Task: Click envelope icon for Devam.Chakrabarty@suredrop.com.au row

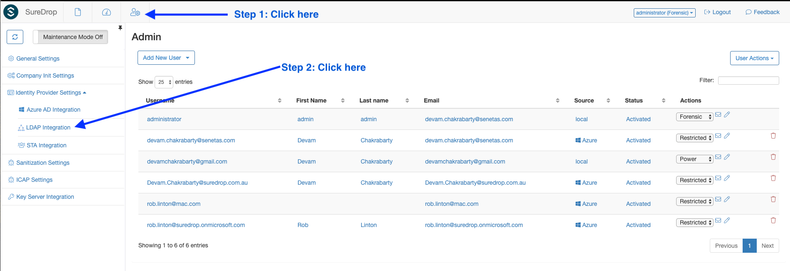Action: click(718, 178)
